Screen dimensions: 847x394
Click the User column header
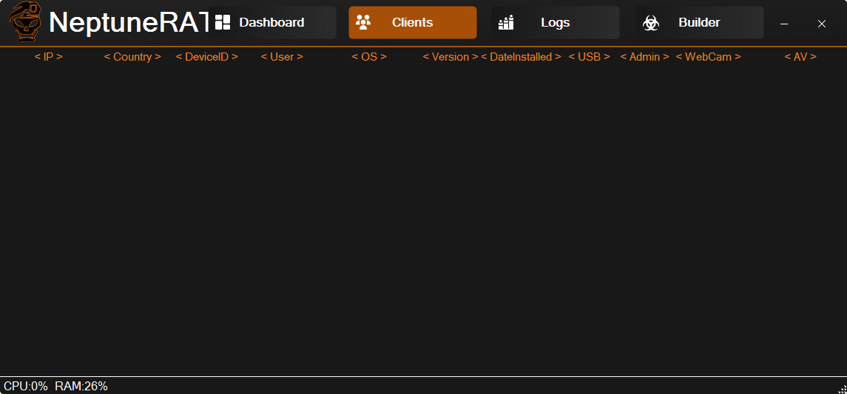[x=282, y=57]
